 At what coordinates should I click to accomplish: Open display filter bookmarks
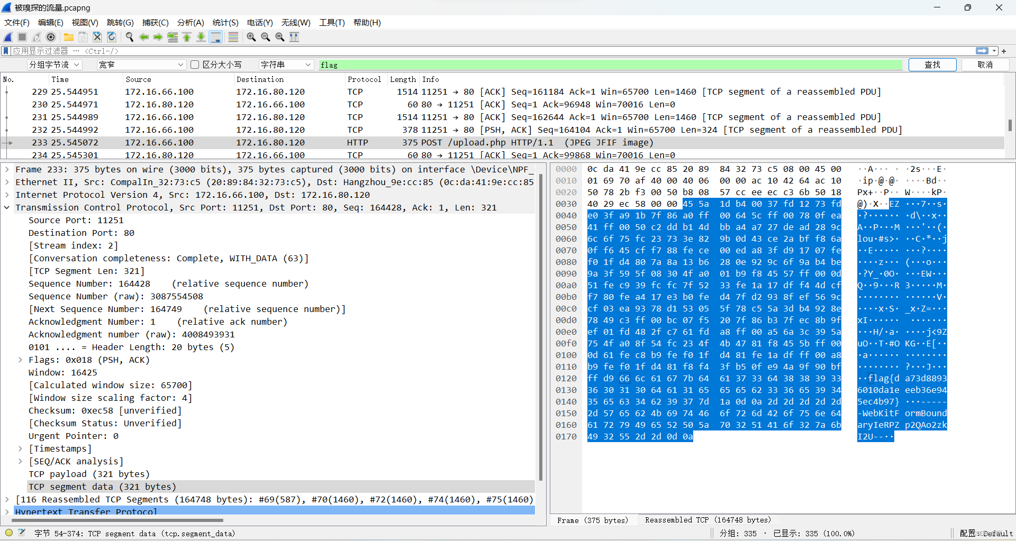(5, 51)
